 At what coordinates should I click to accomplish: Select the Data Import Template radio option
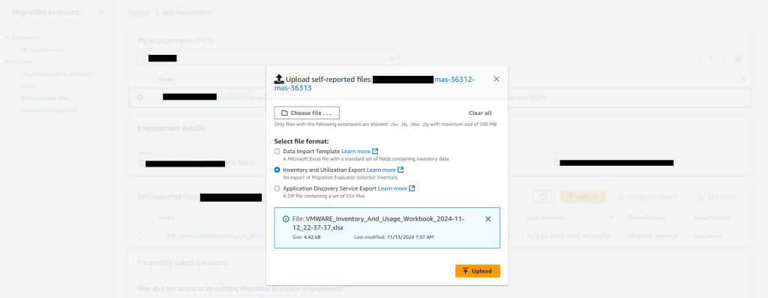pos(277,152)
